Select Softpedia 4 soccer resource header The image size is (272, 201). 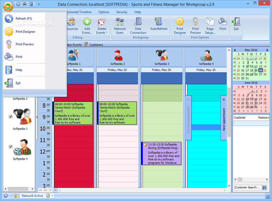coord(206,58)
